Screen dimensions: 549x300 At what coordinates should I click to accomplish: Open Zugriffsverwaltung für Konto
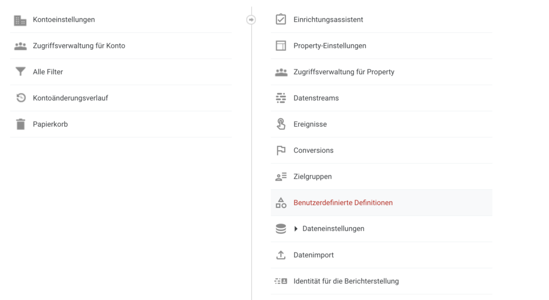[x=121, y=46]
